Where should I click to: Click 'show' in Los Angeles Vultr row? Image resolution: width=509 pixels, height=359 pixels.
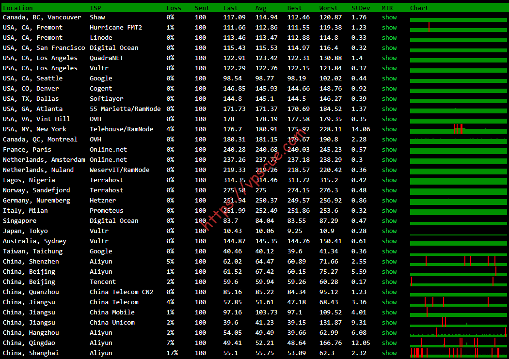389,68
